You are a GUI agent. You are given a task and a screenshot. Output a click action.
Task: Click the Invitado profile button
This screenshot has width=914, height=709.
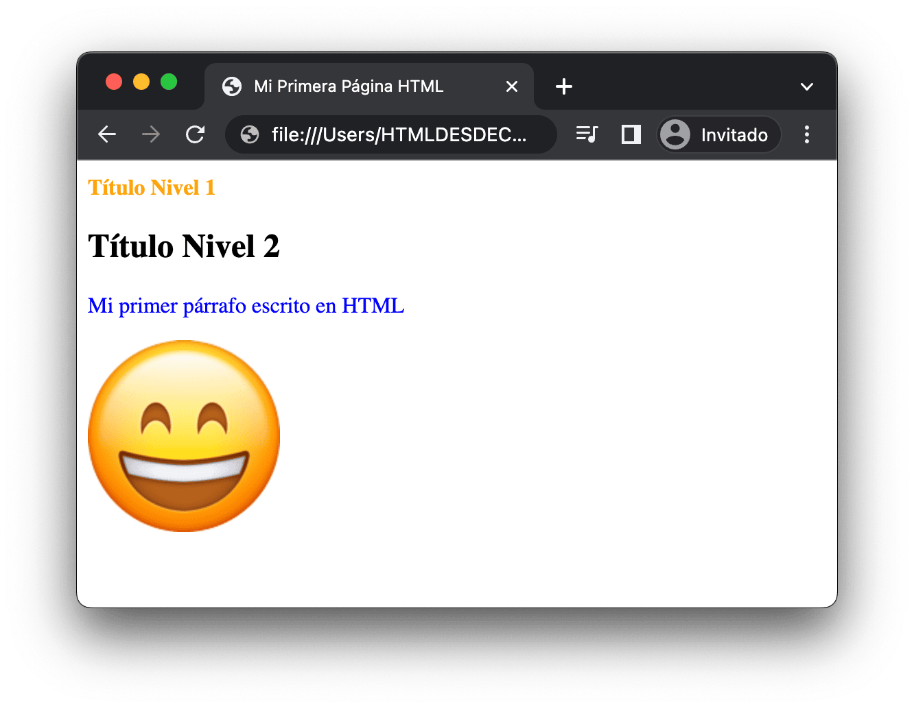pyautogui.click(x=718, y=134)
